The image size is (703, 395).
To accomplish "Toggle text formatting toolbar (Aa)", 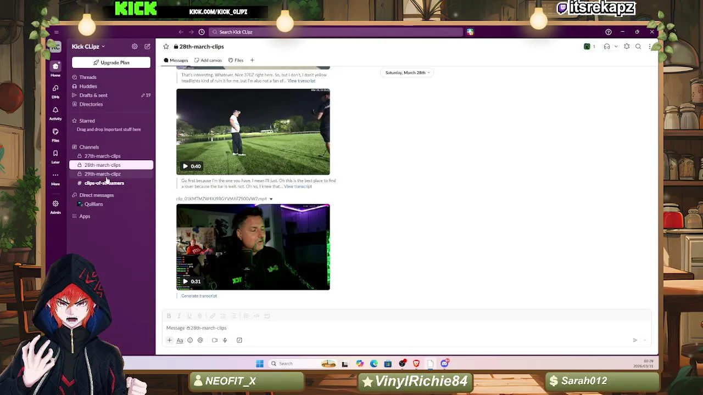I will [180, 340].
